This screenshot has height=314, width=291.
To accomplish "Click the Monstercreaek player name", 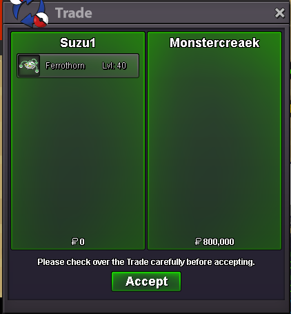I will click(x=214, y=43).
